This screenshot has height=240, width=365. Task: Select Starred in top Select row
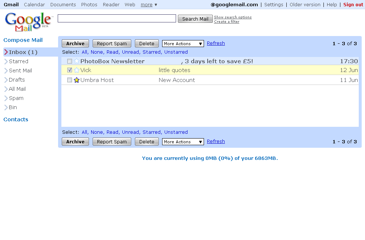152,52
